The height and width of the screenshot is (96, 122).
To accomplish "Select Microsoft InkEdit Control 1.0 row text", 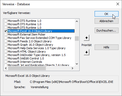I will click(x=26, y=58).
